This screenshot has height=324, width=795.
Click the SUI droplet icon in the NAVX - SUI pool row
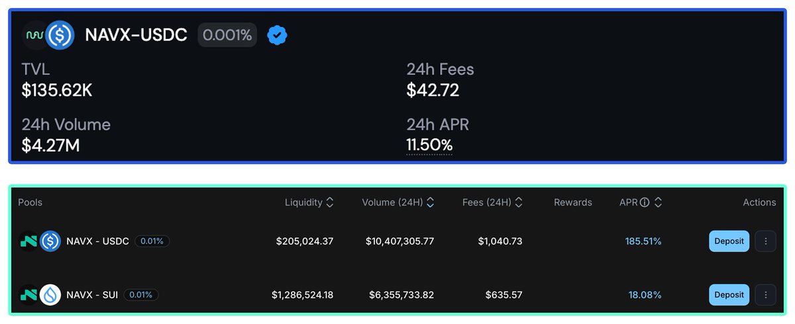click(50, 295)
